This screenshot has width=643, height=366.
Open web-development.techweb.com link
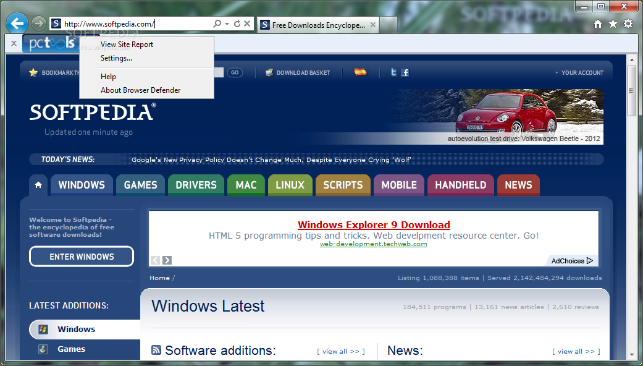click(x=374, y=244)
